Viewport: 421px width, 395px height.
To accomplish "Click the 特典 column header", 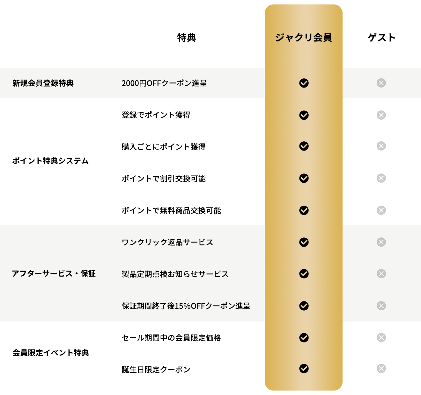I will pyautogui.click(x=187, y=38).
